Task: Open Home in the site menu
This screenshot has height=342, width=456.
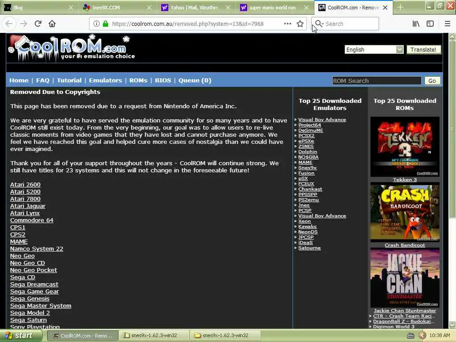Action: 19,81
